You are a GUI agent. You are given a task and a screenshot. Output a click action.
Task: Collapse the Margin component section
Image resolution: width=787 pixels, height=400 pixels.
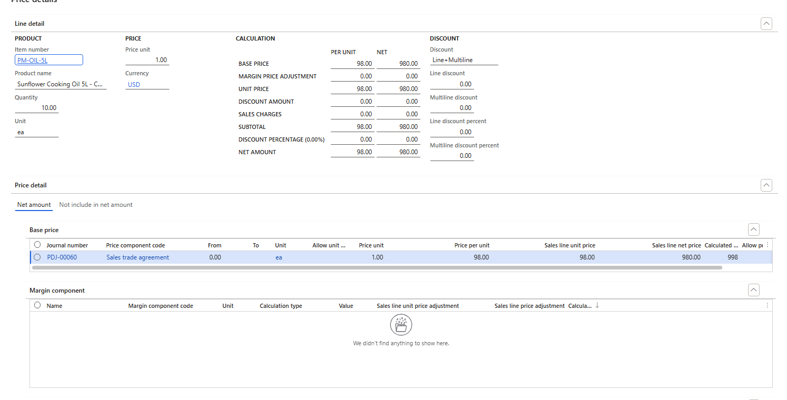pos(754,290)
